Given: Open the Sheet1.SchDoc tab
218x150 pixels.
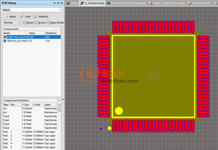Looking at the screenshot, I should tap(199, 3).
